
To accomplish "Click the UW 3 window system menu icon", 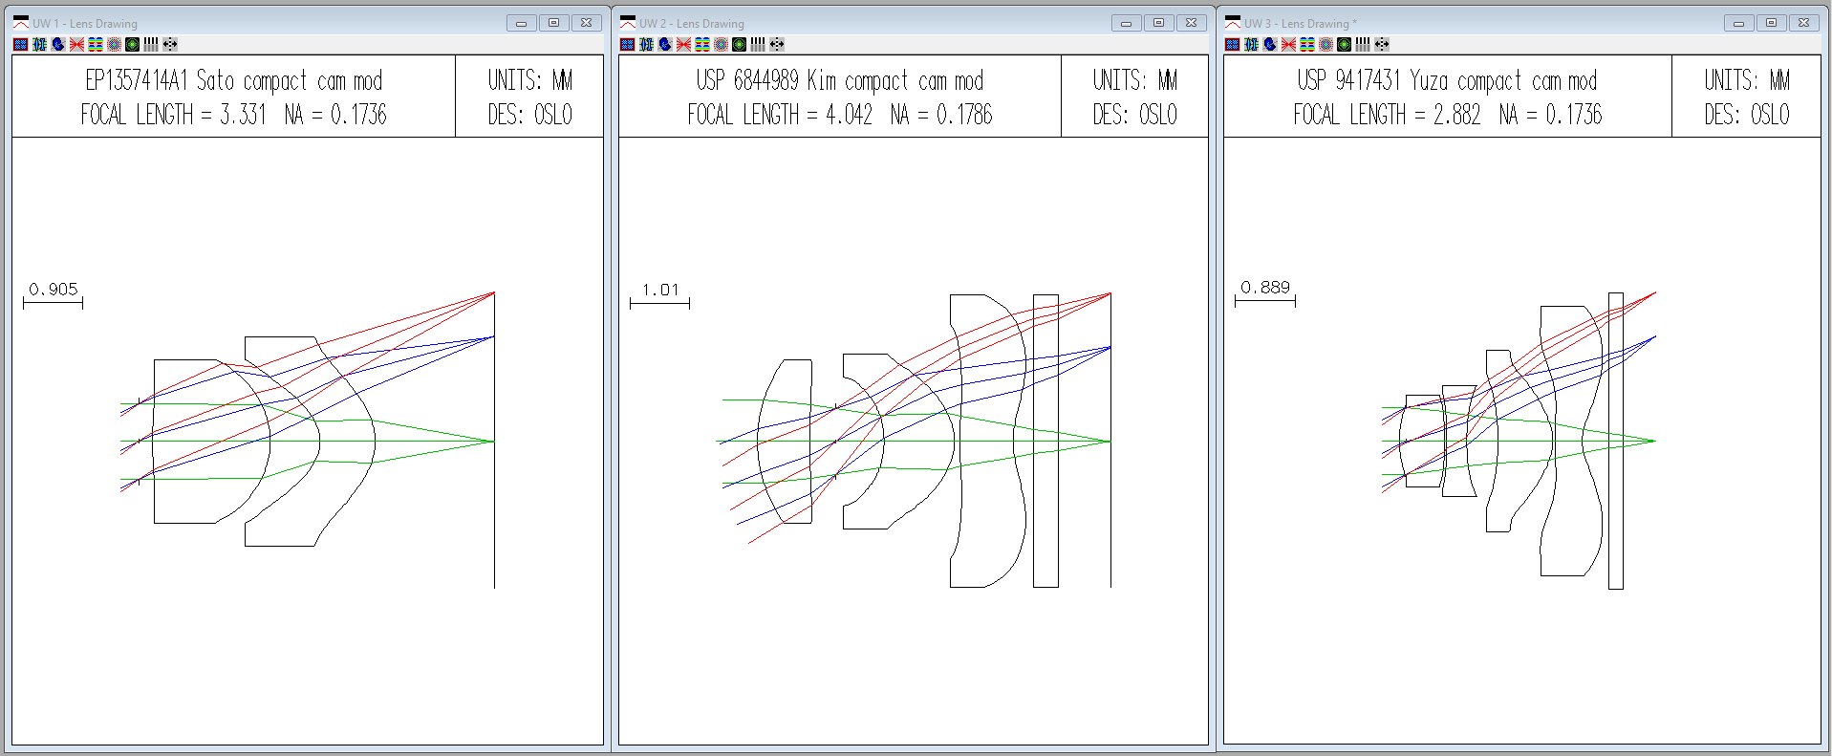I will (x=1233, y=23).
